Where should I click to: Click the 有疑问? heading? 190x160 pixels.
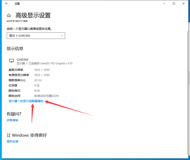click(14, 114)
